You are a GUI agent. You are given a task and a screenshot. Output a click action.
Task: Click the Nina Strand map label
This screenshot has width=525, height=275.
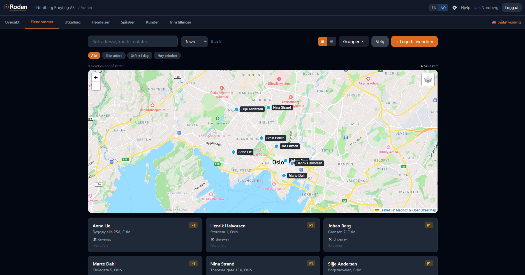coord(282,108)
